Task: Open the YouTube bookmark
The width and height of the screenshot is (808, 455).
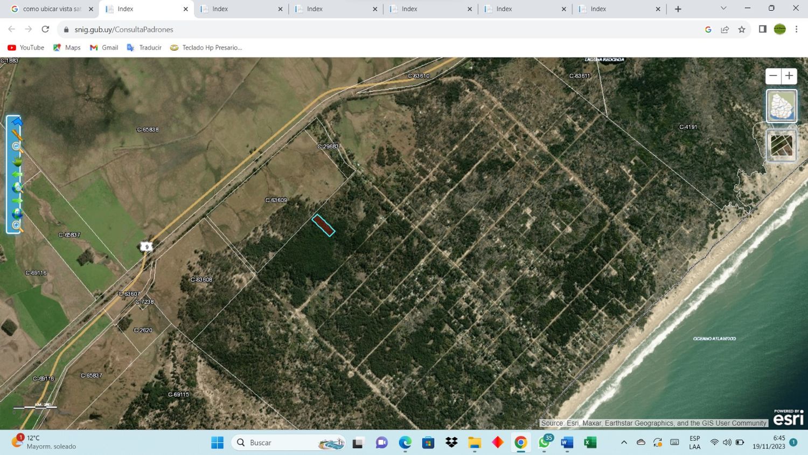Action: pyautogui.click(x=25, y=47)
